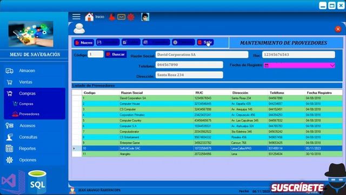Open the Reportes menu

click(27, 148)
